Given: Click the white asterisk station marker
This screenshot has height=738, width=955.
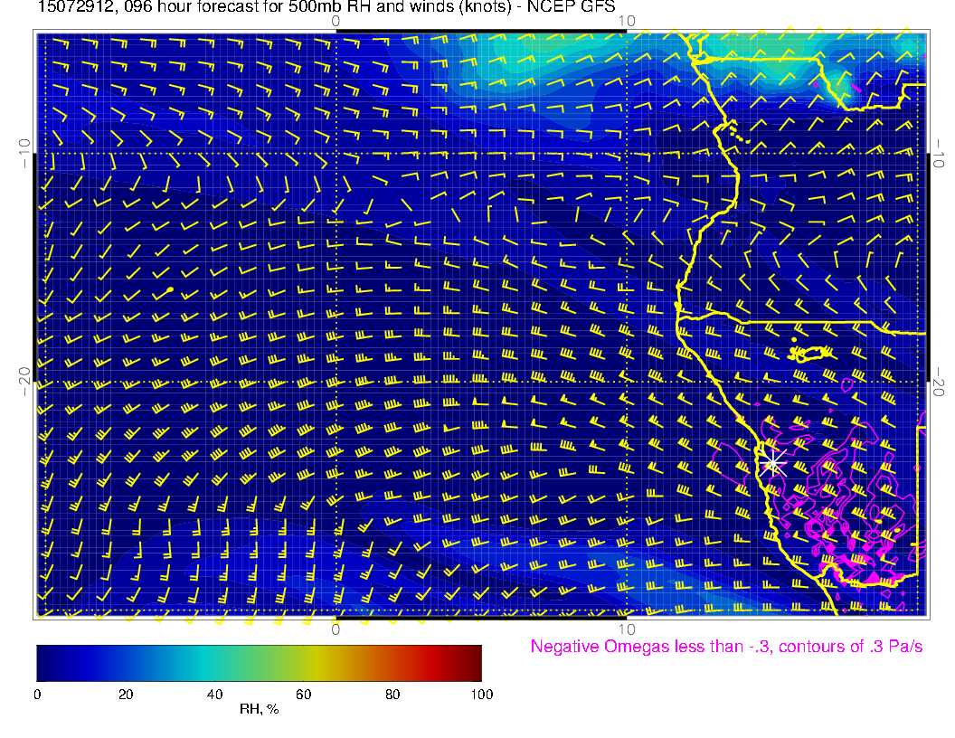Looking at the screenshot, I should pyautogui.click(x=773, y=463).
